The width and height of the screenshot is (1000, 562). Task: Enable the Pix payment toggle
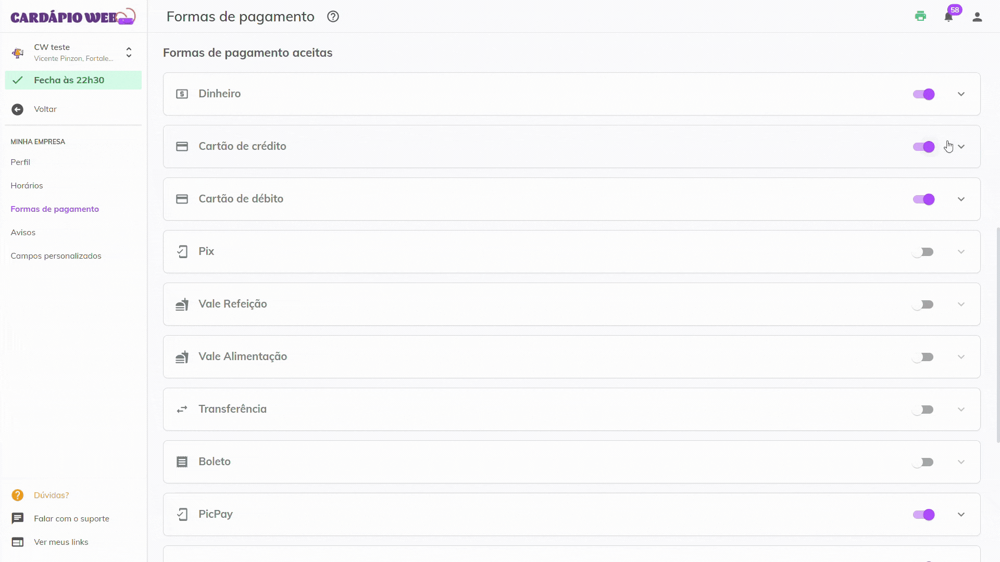923,252
